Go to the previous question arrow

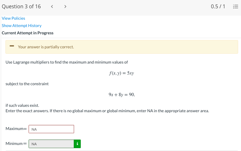52,6
